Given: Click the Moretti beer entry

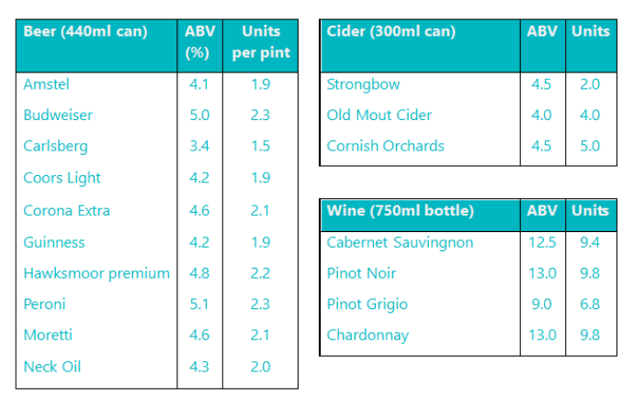Looking at the screenshot, I should pos(48,335).
